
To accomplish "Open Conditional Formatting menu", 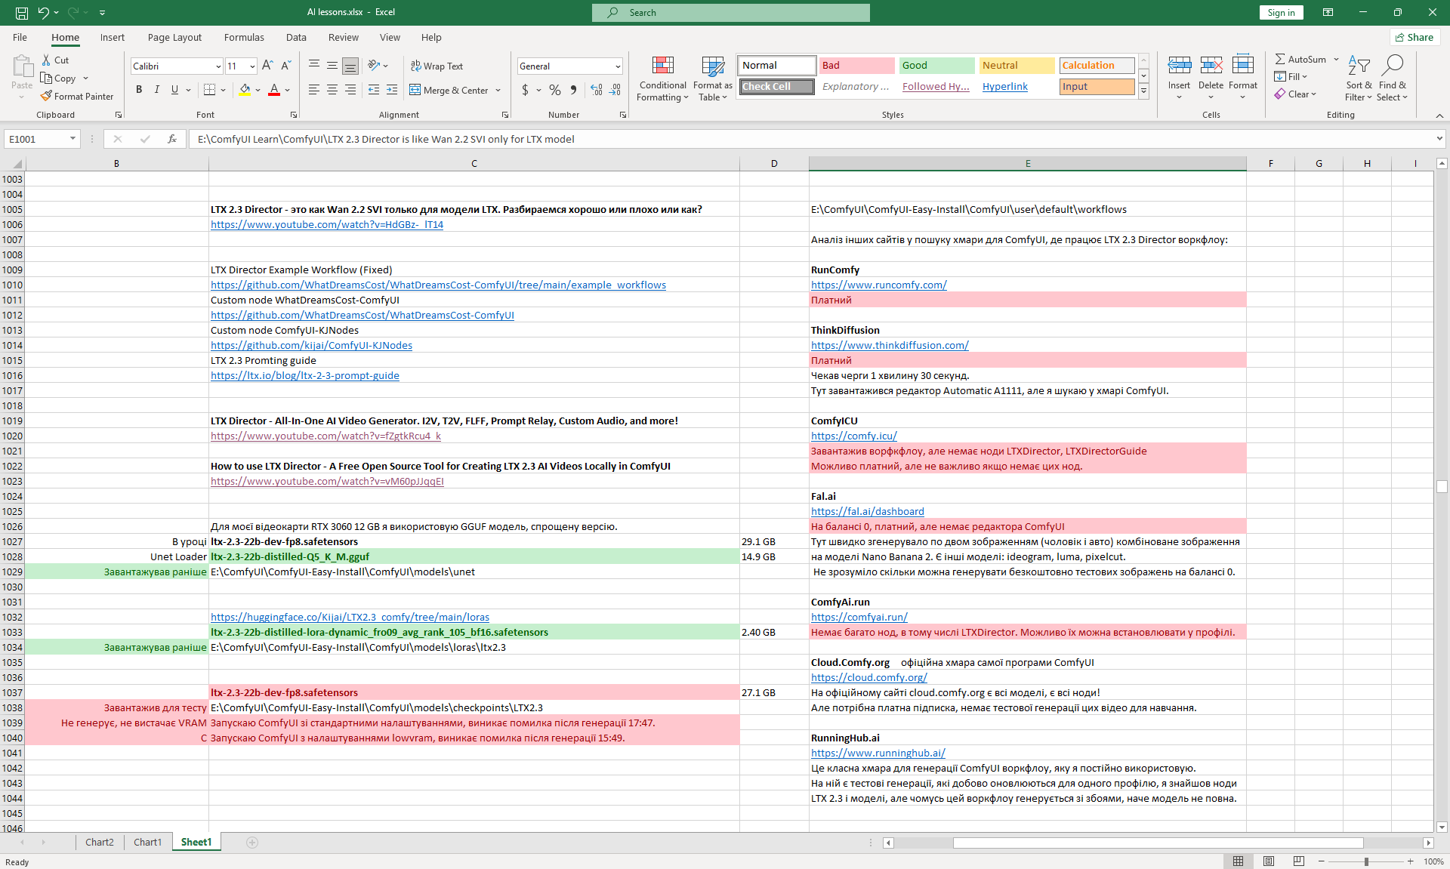I will [662, 79].
